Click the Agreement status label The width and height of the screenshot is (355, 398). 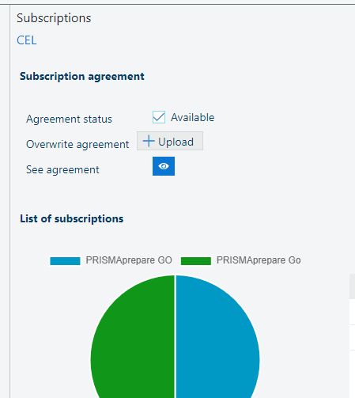pyautogui.click(x=69, y=119)
